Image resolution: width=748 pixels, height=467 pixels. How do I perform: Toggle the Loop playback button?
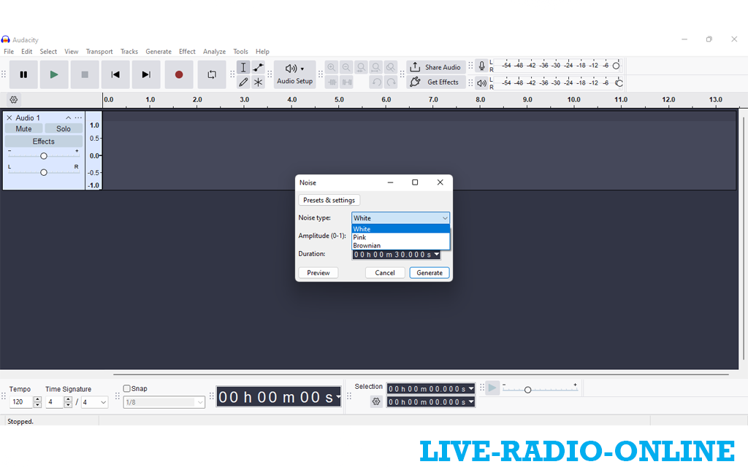point(212,74)
